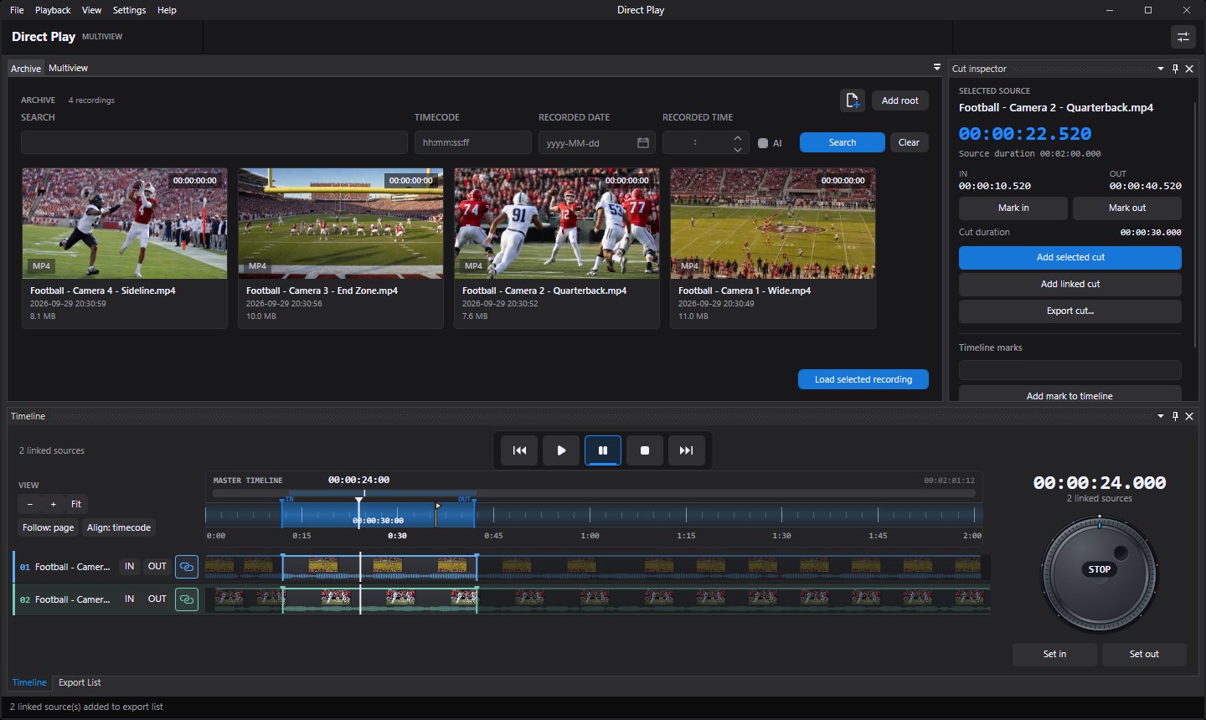This screenshot has height=720, width=1206.
Task: Open the settings sliders icon in the header
Action: point(1183,37)
